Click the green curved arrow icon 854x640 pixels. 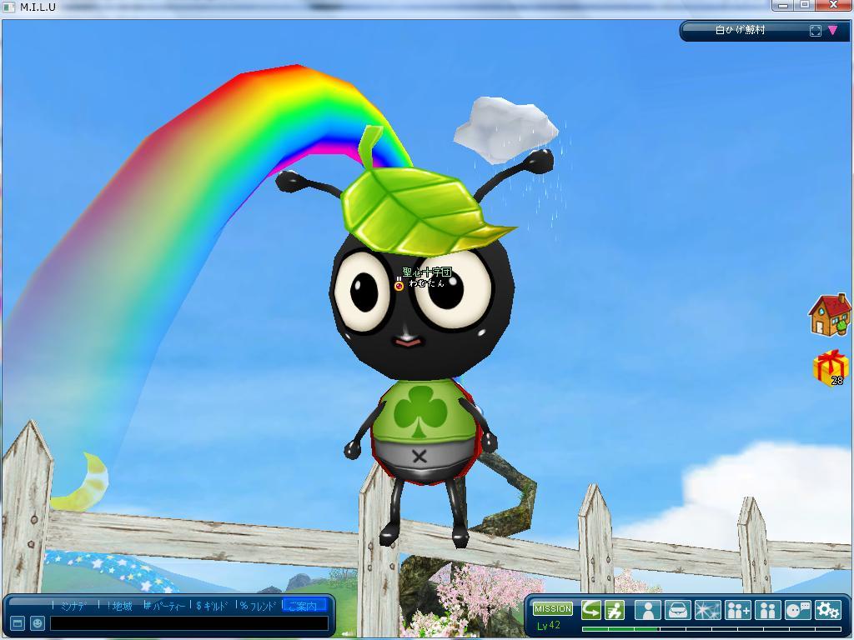click(591, 610)
